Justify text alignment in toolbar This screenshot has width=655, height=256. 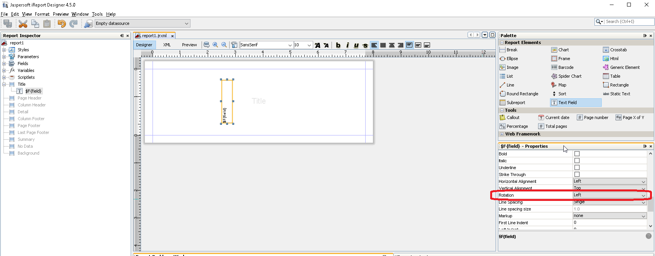383,45
